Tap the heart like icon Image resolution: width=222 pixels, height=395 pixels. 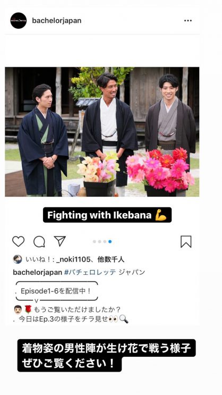point(19,241)
